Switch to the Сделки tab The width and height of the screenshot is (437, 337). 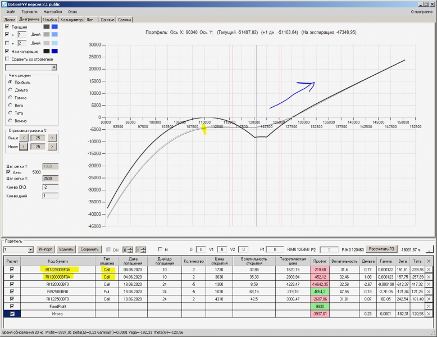tap(124, 20)
